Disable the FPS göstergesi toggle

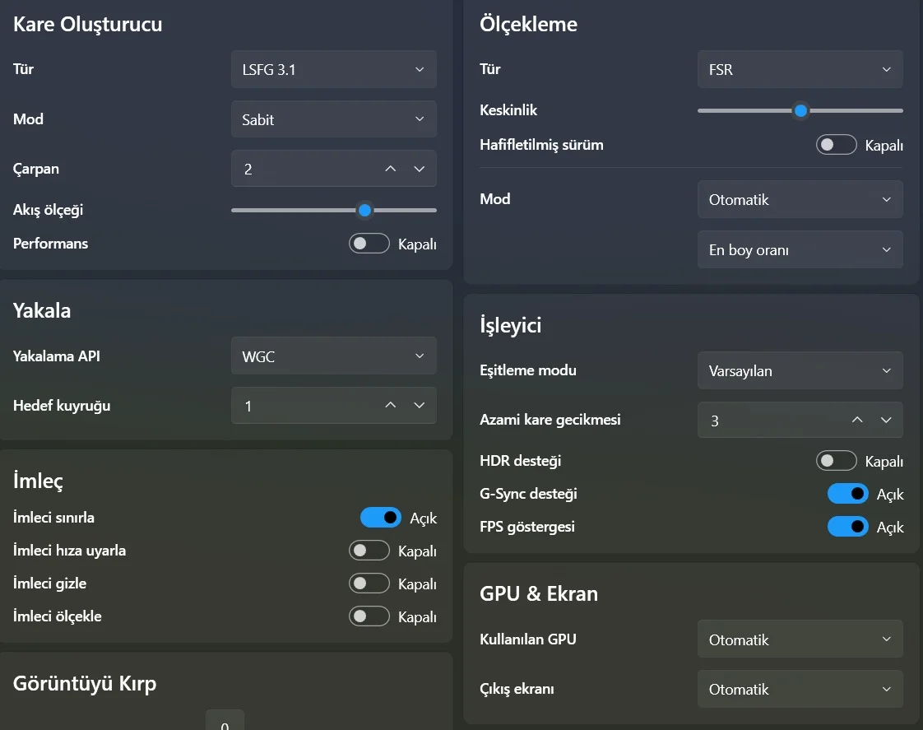(847, 527)
